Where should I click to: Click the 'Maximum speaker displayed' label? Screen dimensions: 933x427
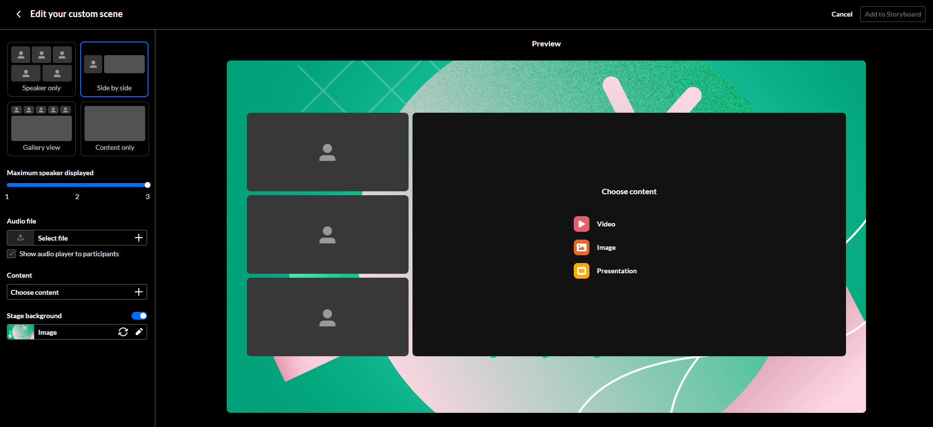click(x=50, y=173)
